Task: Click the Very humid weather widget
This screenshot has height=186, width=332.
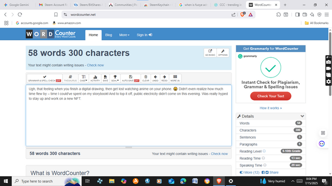Action: point(273,181)
